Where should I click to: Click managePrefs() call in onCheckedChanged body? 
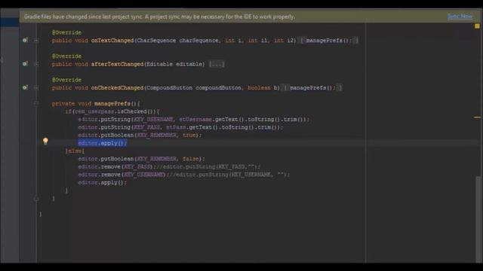click(x=312, y=88)
